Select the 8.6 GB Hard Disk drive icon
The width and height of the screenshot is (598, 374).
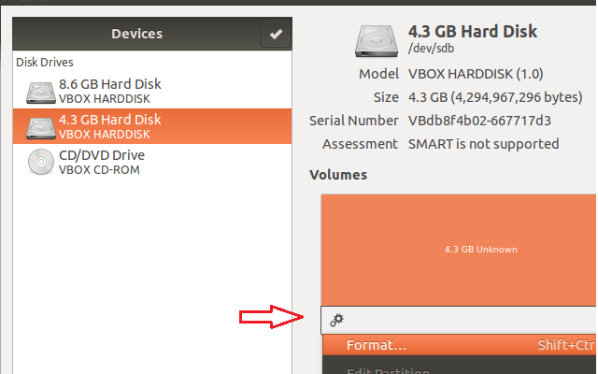(x=40, y=93)
